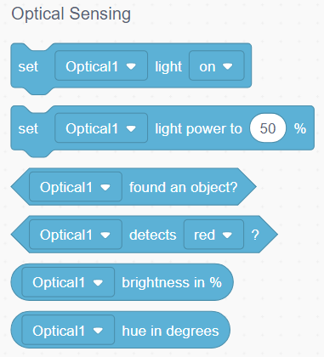Image resolution: width=324 pixels, height=357 pixels.
Task: Open Optical1 dropdown in light power block
Action: [x=101, y=127]
